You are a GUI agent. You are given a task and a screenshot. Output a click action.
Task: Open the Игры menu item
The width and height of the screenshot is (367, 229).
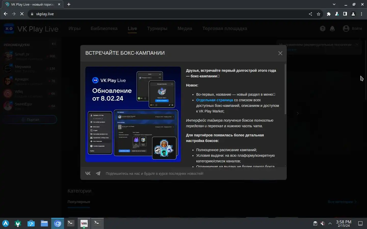coord(74,28)
